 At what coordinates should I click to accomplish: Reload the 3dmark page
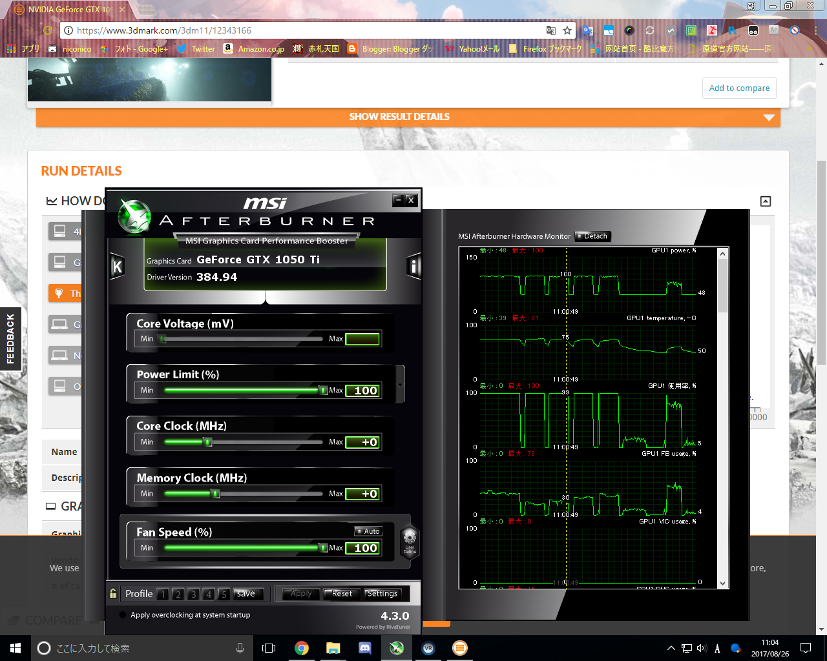pyautogui.click(x=48, y=30)
